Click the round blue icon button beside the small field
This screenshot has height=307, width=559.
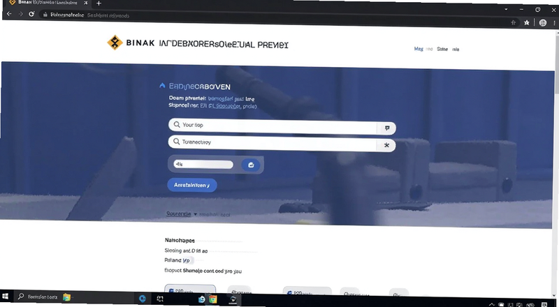point(251,165)
